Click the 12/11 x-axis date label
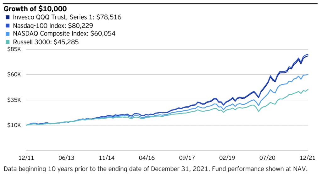The width and height of the screenshot is (322, 177). pyautogui.click(x=26, y=158)
